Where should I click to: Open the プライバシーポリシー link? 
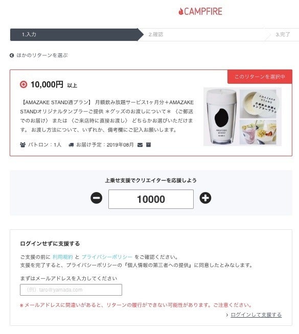click(x=107, y=257)
